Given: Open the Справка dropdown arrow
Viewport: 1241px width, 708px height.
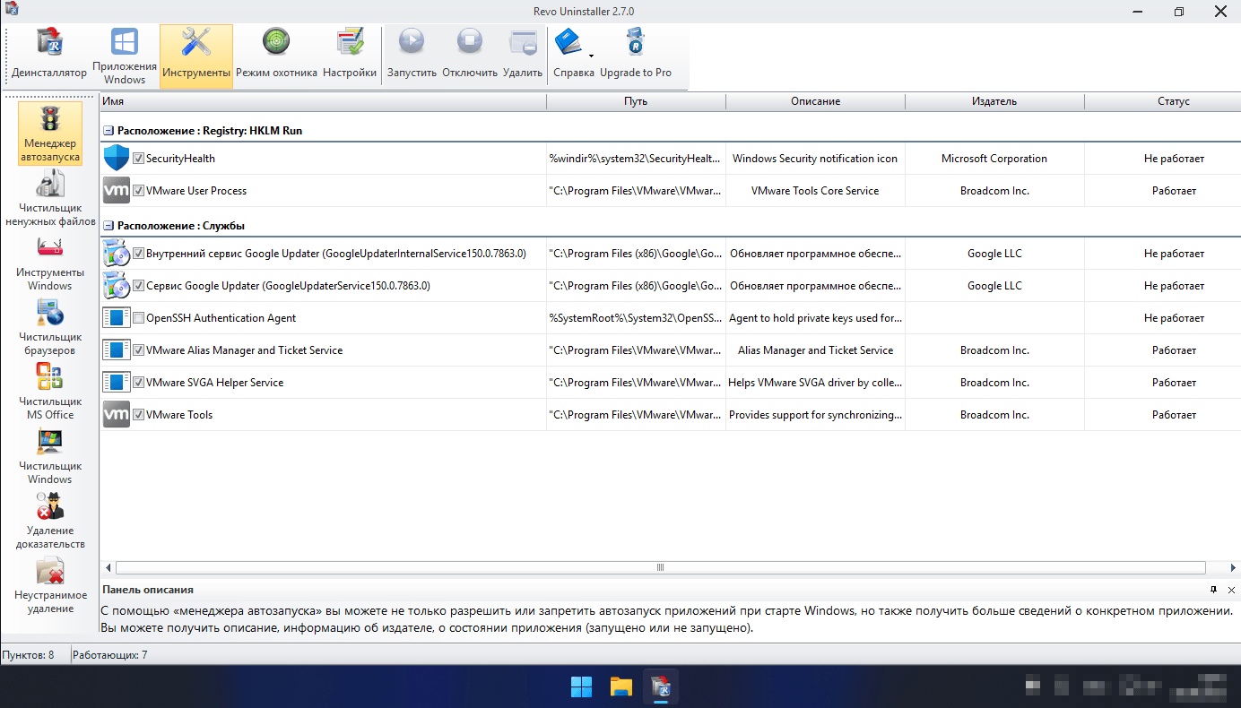Looking at the screenshot, I should (x=591, y=56).
